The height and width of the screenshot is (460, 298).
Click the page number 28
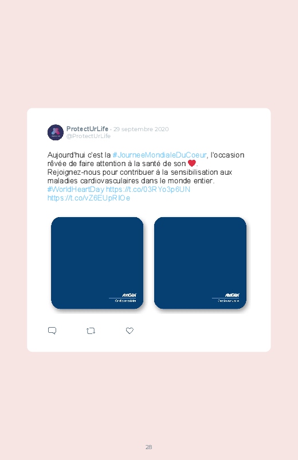149,447
